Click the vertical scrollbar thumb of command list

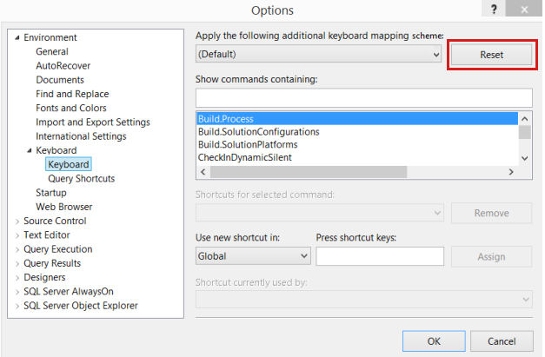(525, 132)
